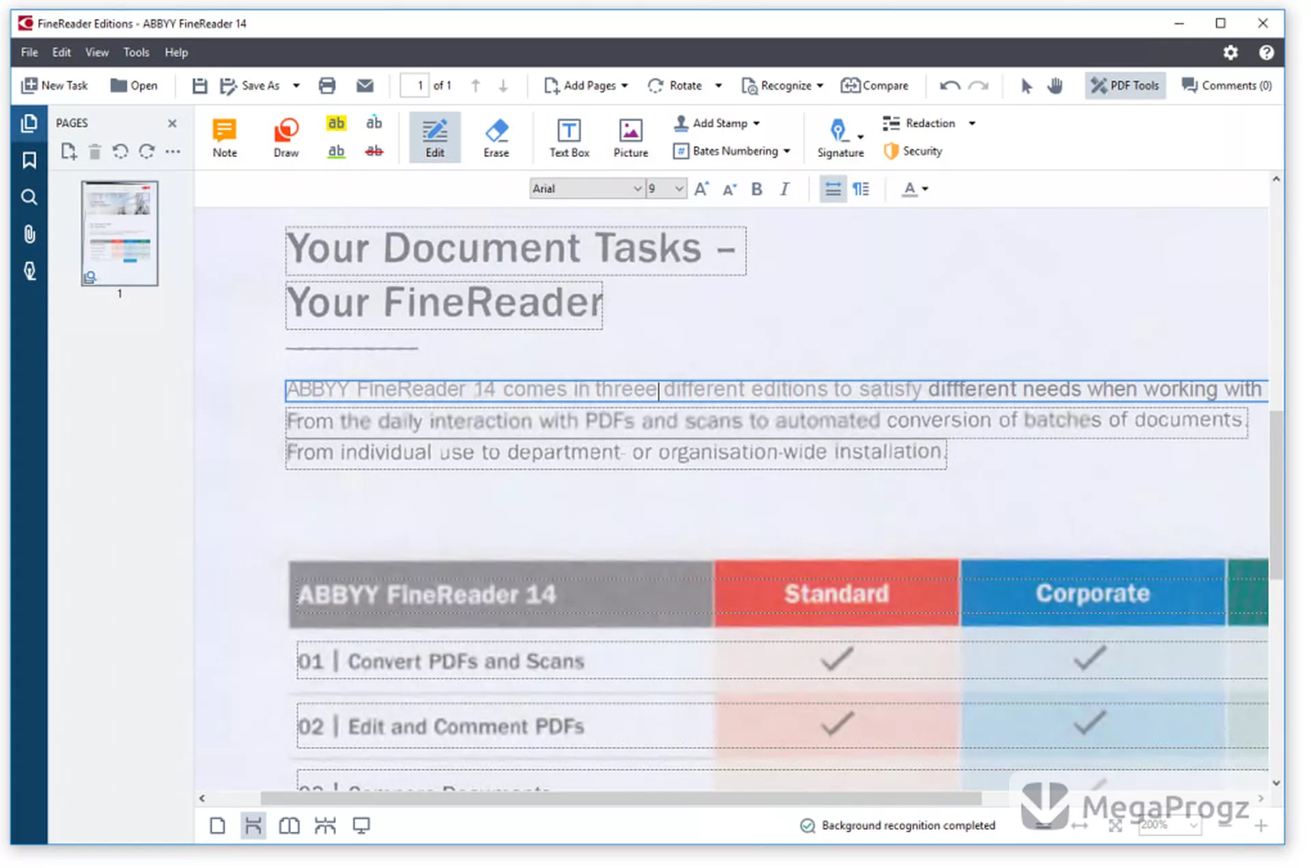Viewport: 1311px width, 868px height.
Task: Toggle text direction paragraph button
Action: pyautogui.click(x=861, y=189)
